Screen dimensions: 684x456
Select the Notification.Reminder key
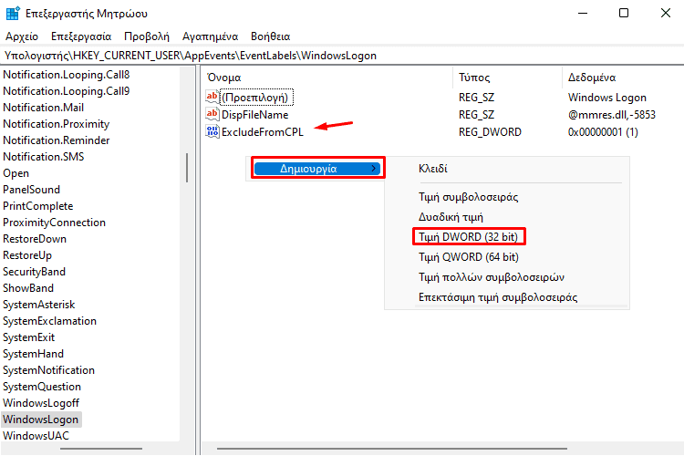point(57,140)
